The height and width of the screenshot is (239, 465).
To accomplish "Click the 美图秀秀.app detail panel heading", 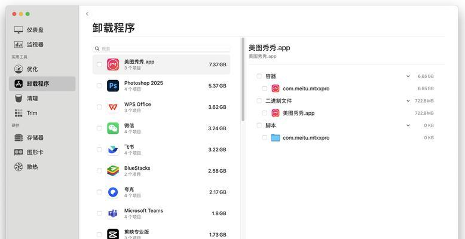I will click(270, 48).
